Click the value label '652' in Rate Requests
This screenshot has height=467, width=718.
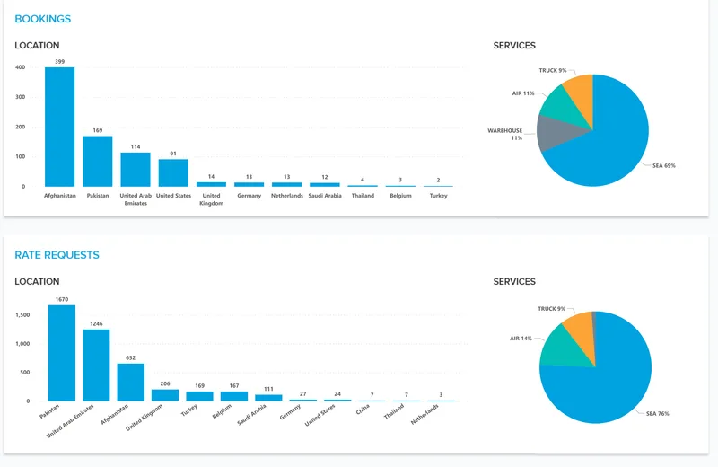[x=130, y=358]
